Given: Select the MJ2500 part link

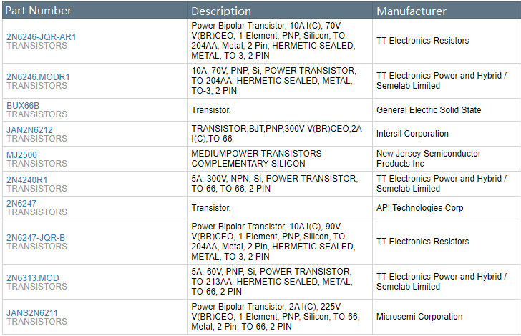Looking at the screenshot, I should coord(21,154).
